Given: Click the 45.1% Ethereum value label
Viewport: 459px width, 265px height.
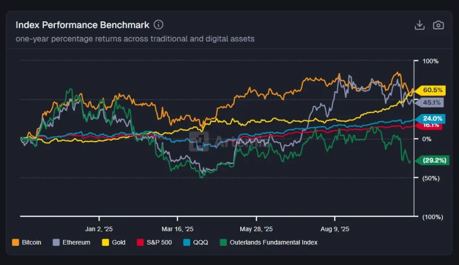Looking at the screenshot, I should pyautogui.click(x=431, y=102).
